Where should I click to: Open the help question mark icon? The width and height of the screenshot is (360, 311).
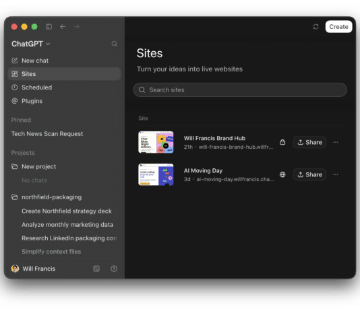point(114,269)
